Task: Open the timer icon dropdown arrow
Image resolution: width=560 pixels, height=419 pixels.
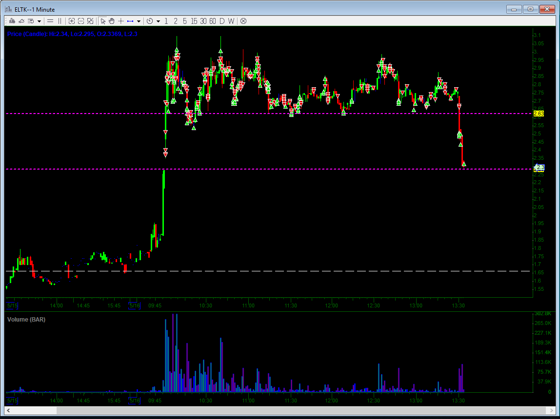Action: point(158,21)
